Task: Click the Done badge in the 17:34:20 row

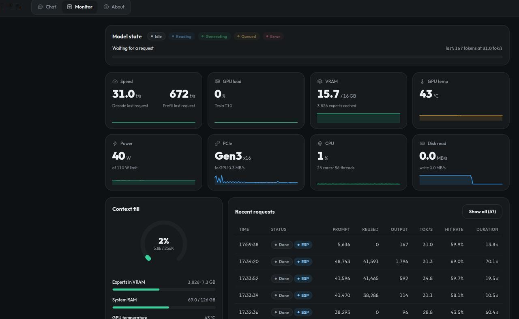Action: (282, 262)
